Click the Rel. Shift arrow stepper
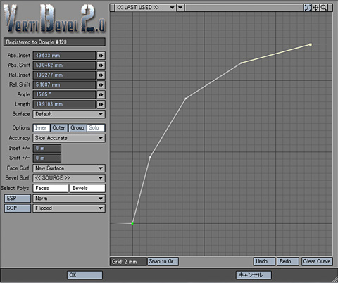The image size is (338, 283). (101, 84)
